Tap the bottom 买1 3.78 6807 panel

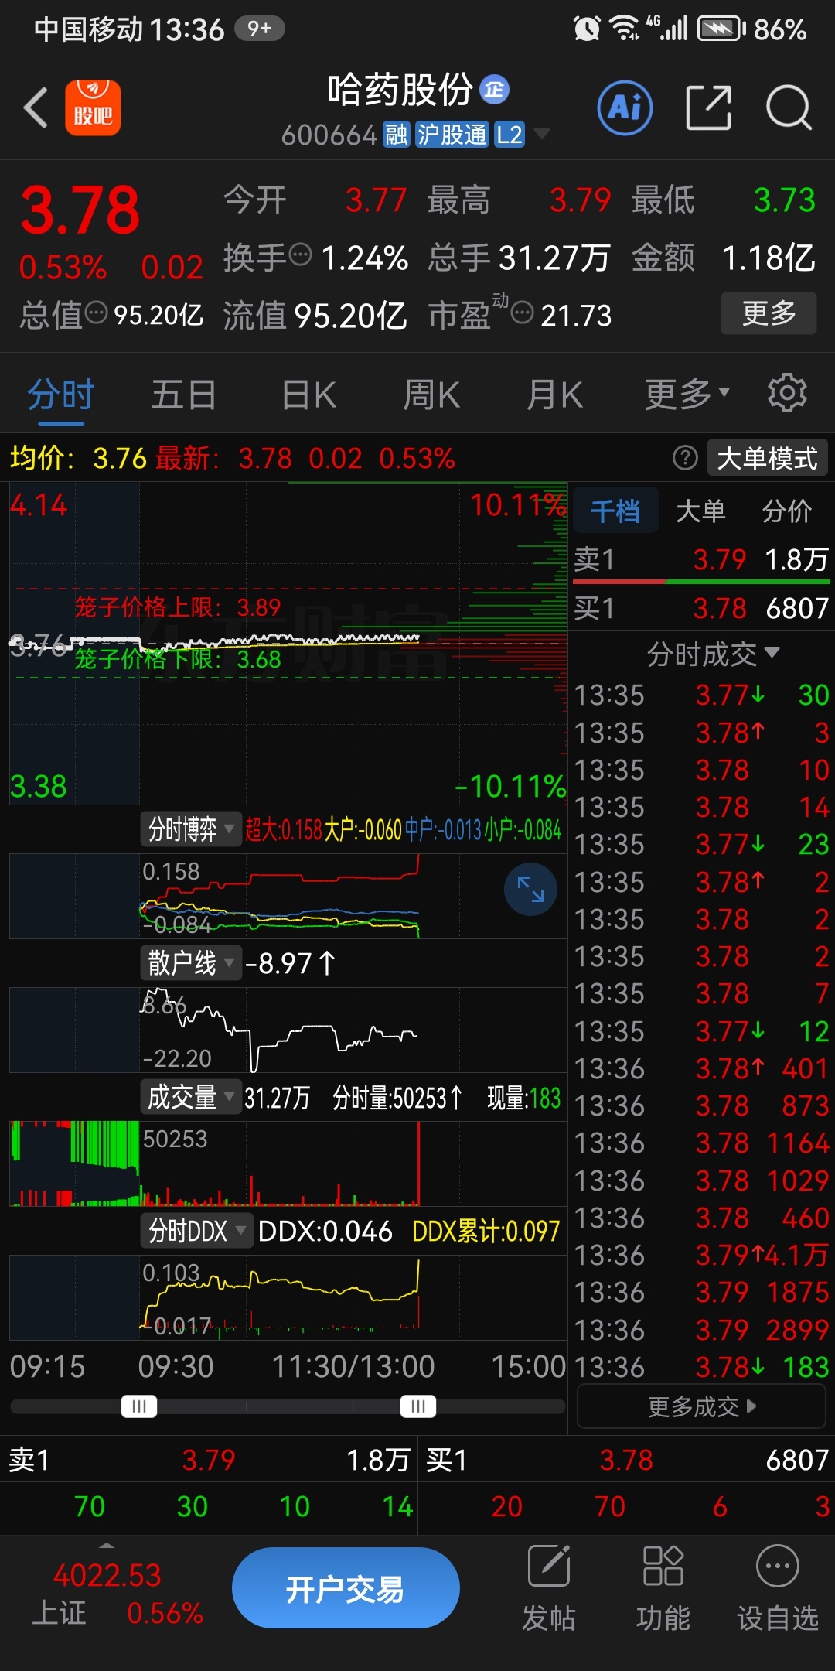[627, 1460]
